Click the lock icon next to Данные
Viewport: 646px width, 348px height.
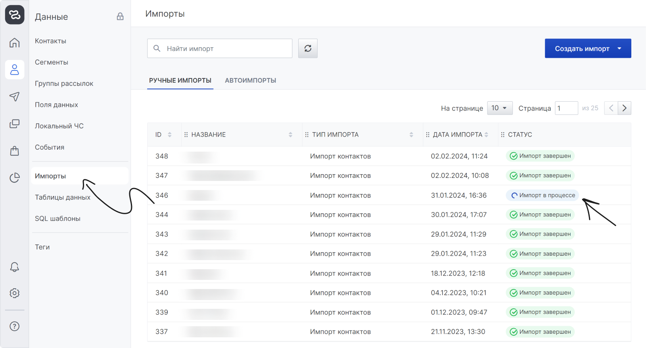120,16
